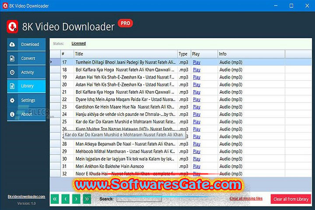The width and height of the screenshot is (315, 210).
Task: Play track 20 Astan Hai Yeh
Action: click(196, 84)
